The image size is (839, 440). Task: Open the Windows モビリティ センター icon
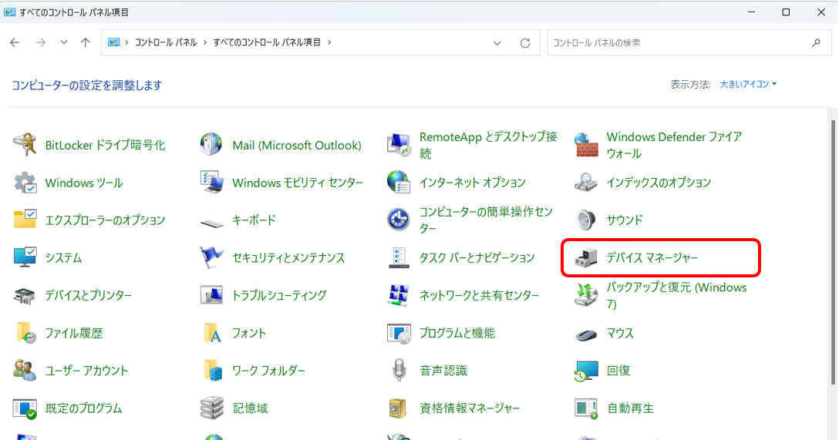click(211, 183)
